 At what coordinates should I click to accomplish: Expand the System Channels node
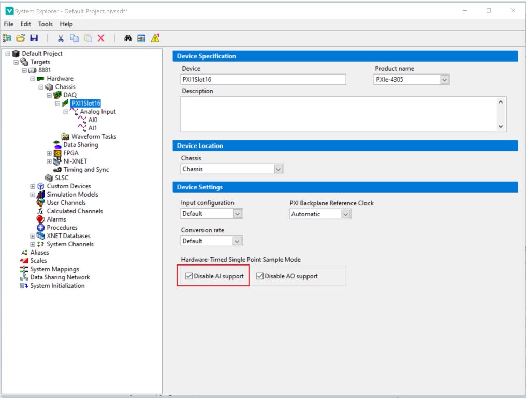click(x=33, y=244)
